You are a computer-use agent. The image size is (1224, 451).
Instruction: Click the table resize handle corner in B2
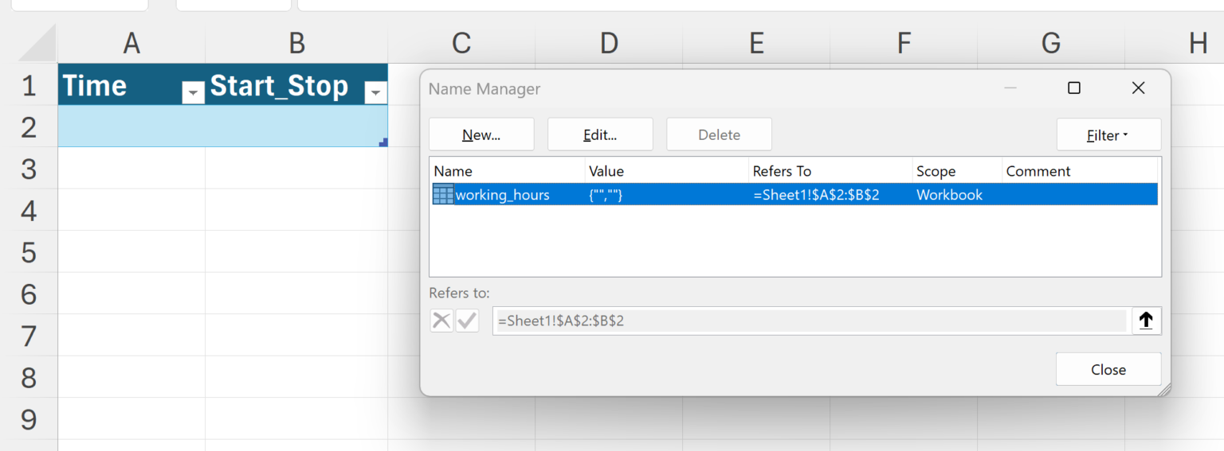point(383,142)
